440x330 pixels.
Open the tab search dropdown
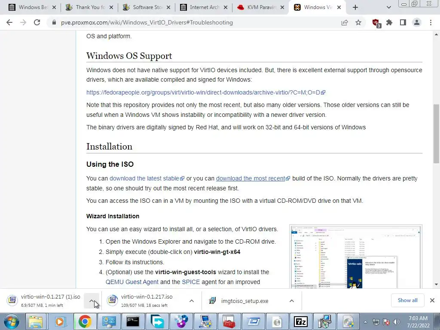(x=388, y=7)
